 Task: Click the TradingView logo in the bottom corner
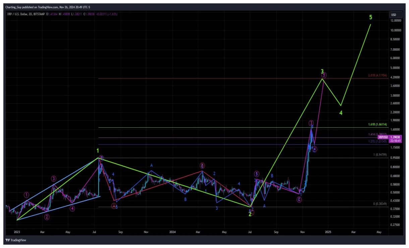16,240
